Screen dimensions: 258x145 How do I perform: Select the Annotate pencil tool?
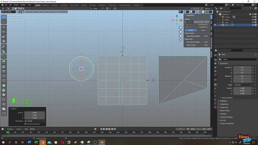click(4, 47)
